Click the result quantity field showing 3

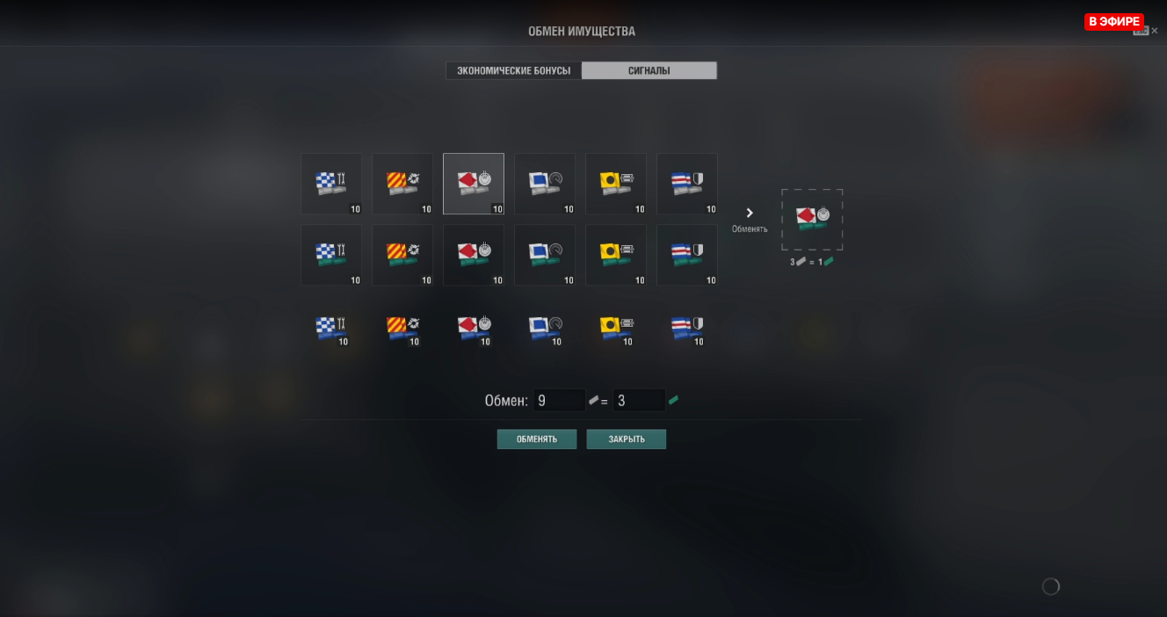[639, 400]
